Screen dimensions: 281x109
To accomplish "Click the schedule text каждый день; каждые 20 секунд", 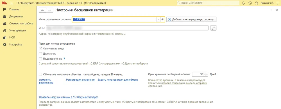I will [x=103, y=74].
